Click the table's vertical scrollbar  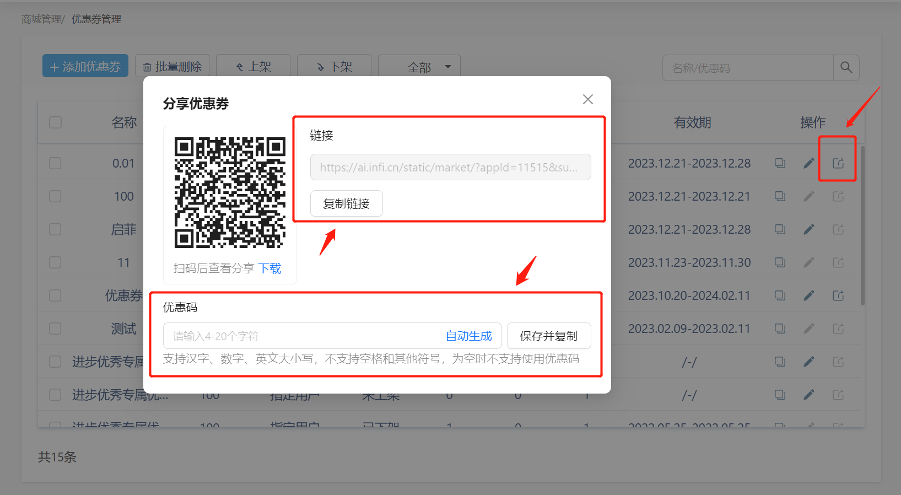pos(862,225)
